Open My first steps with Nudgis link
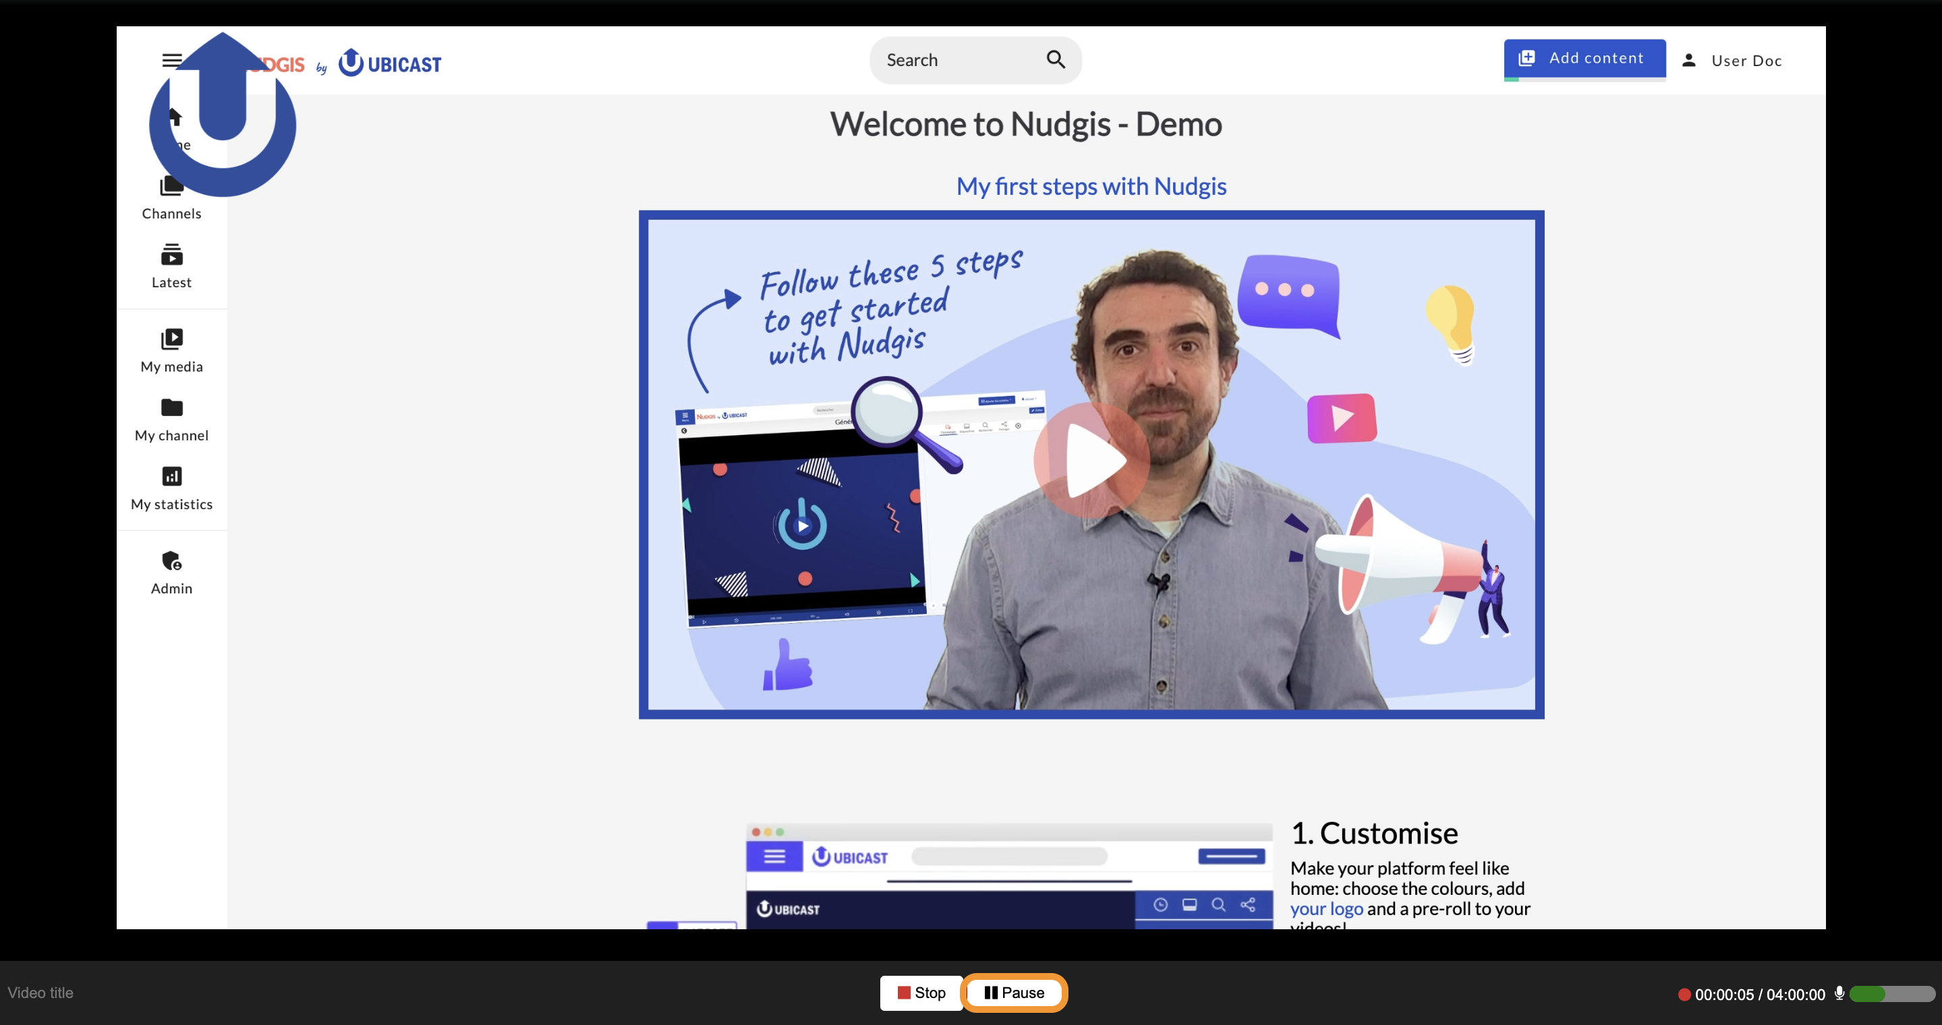Viewport: 1942px width, 1025px height. (1091, 186)
